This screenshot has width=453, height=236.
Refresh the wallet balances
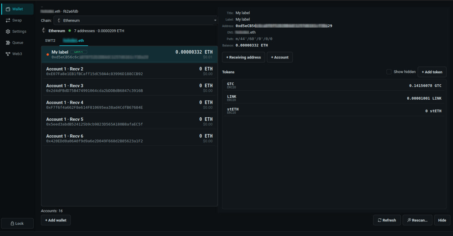(x=387, y=220)
